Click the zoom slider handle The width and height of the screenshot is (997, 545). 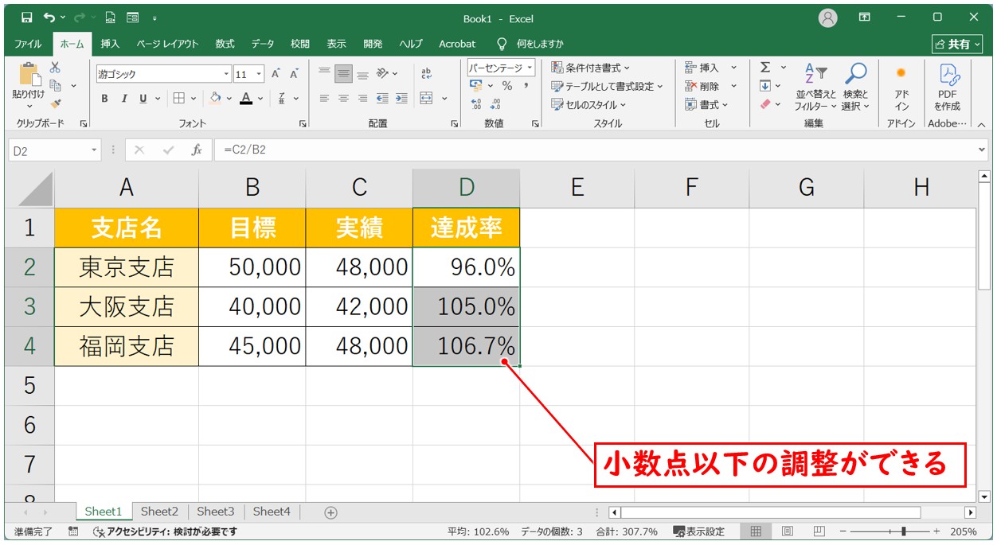(903, 531)
